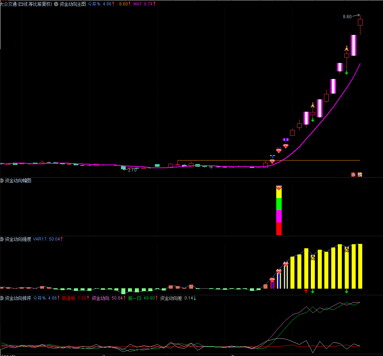Collapse the 资金动向幅图 panel chevron

(2, 181)
